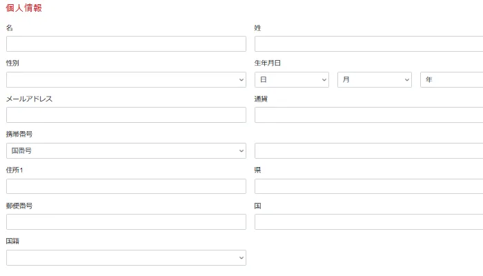Click the 郵便番号 postal code field
The height and width of the screenshot is (276, 483).
126,222
